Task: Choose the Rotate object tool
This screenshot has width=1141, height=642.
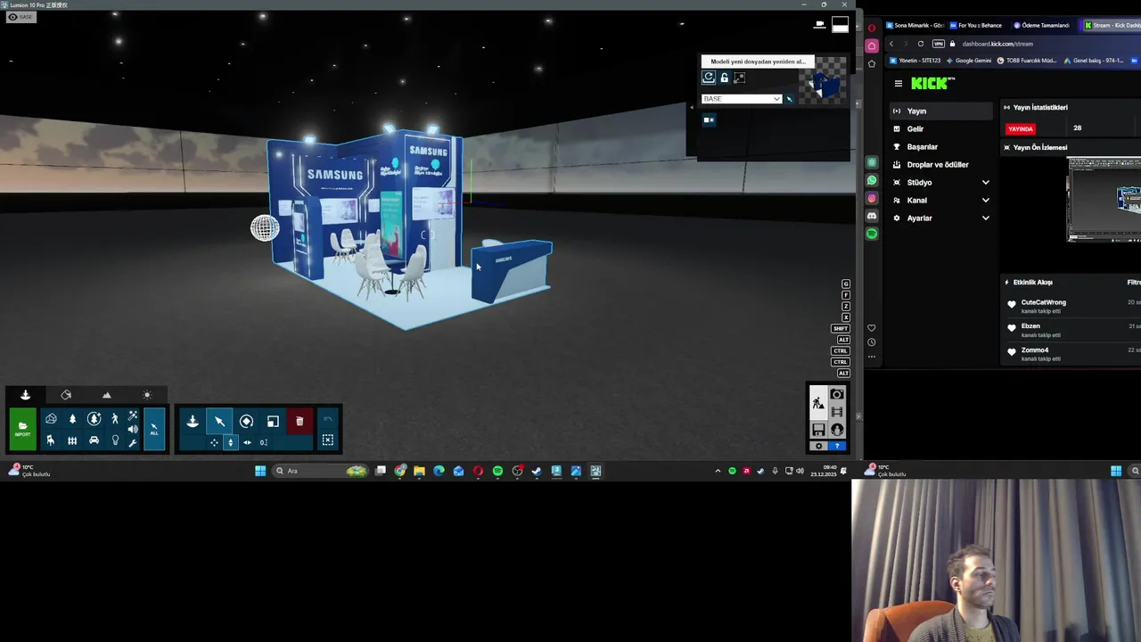Action: tap(246, 421)
